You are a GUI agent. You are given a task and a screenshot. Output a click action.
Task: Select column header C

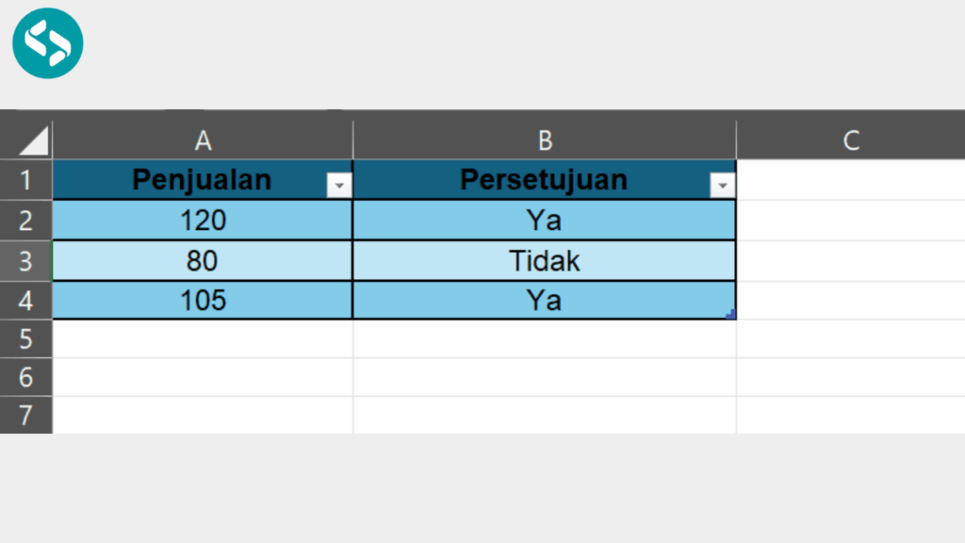pos(851,139)
